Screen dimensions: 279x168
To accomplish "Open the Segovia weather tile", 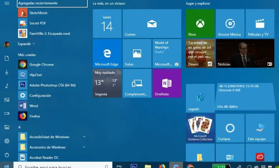I will coord(107,83).
